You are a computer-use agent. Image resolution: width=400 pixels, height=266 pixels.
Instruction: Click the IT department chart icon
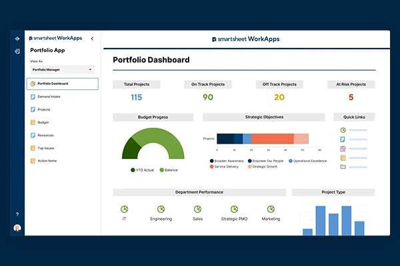124,209
